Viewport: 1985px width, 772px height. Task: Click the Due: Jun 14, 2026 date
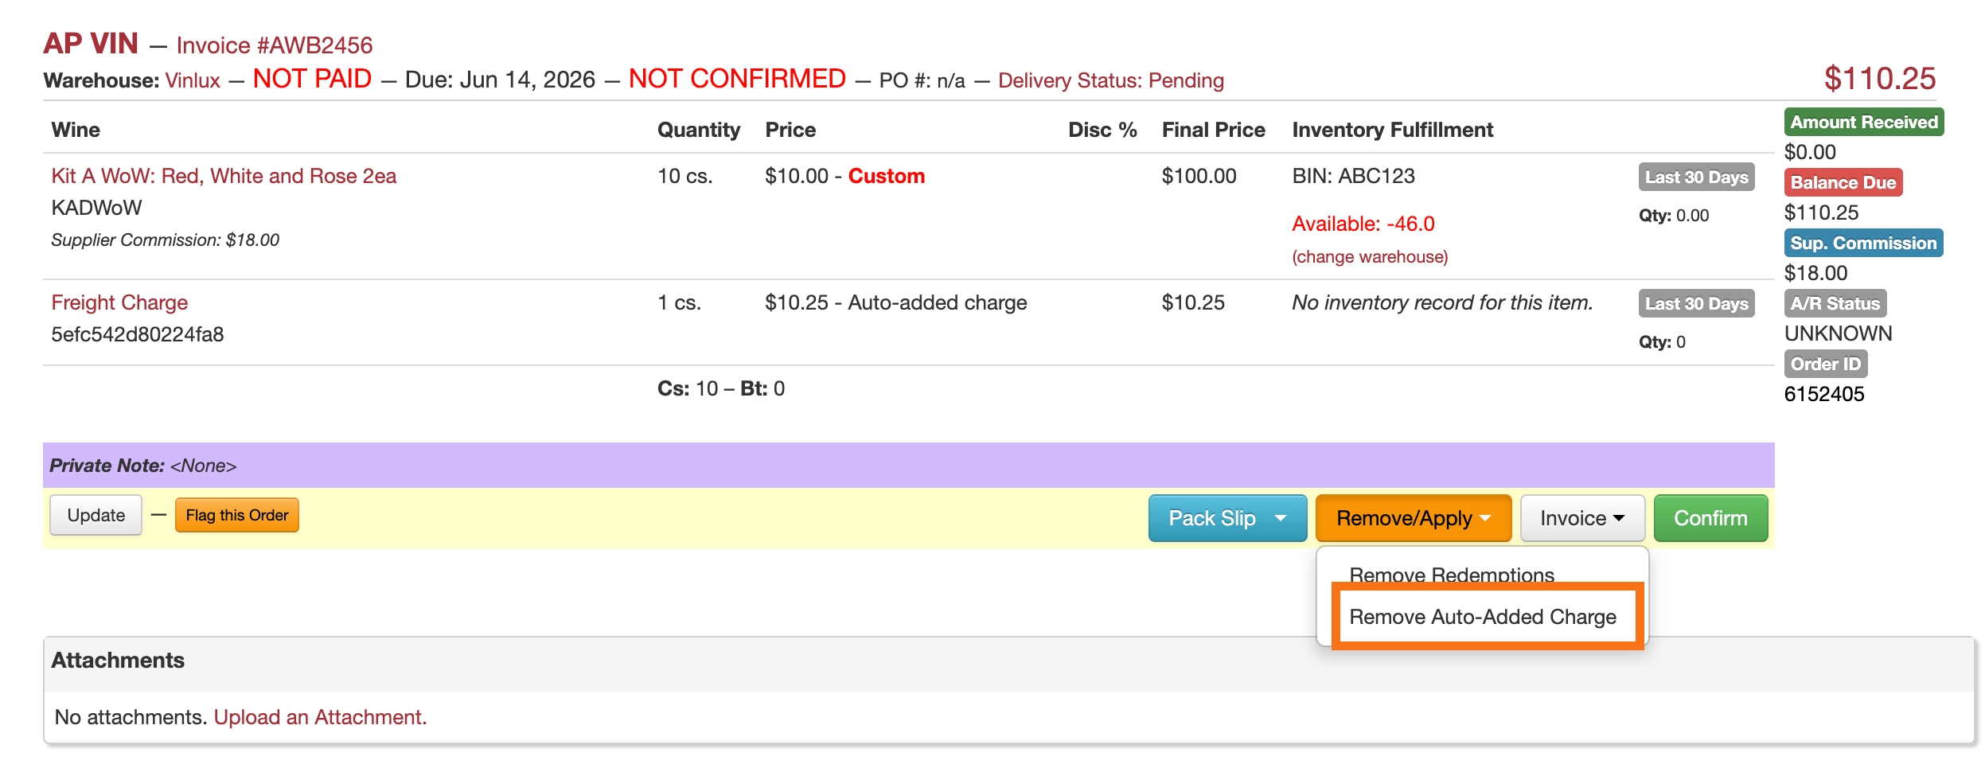point(500,80)
